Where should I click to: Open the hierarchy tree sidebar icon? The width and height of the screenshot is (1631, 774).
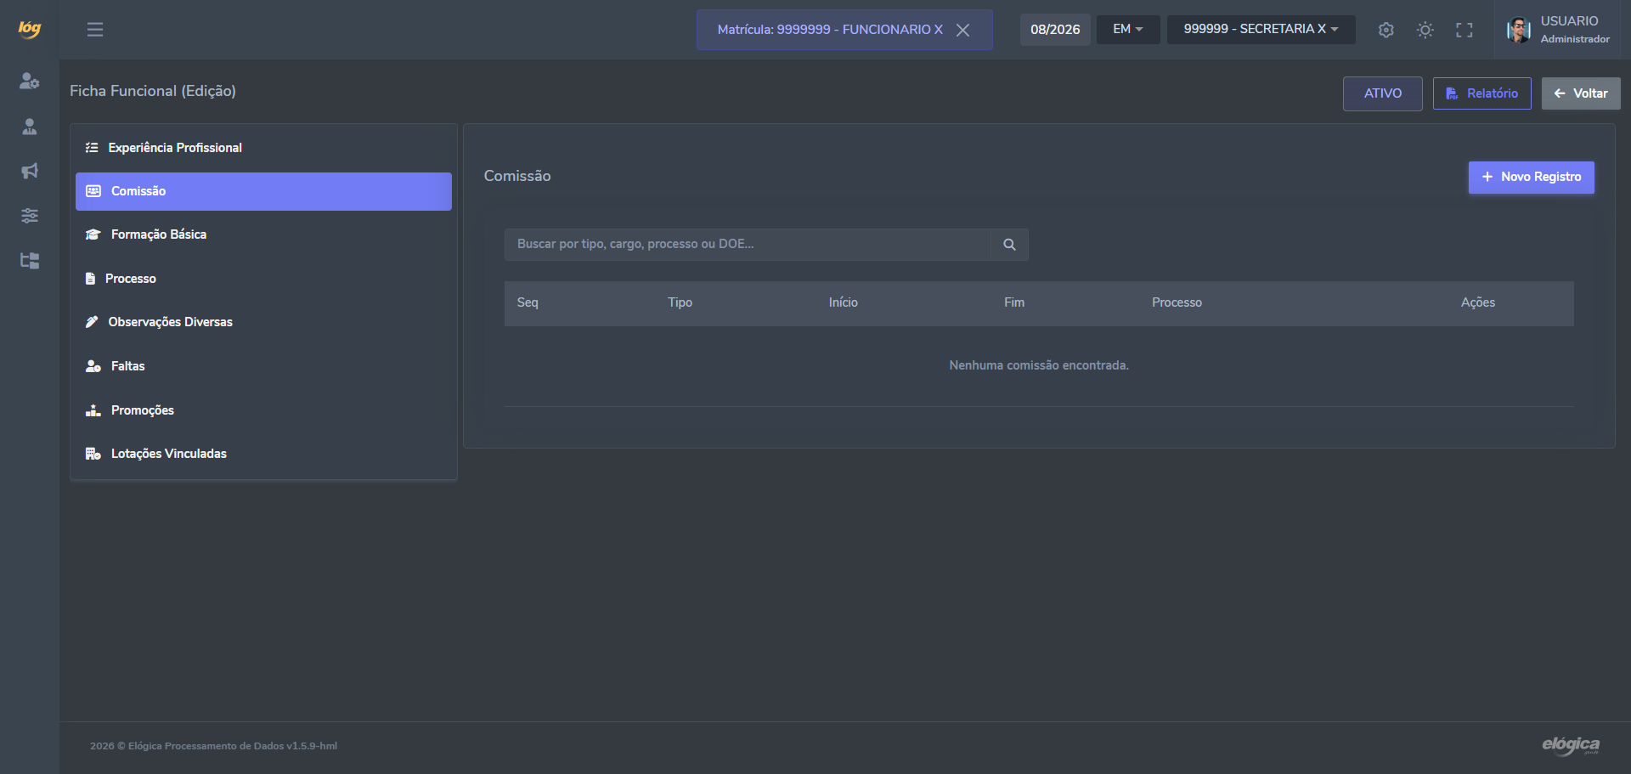point(30,261)
